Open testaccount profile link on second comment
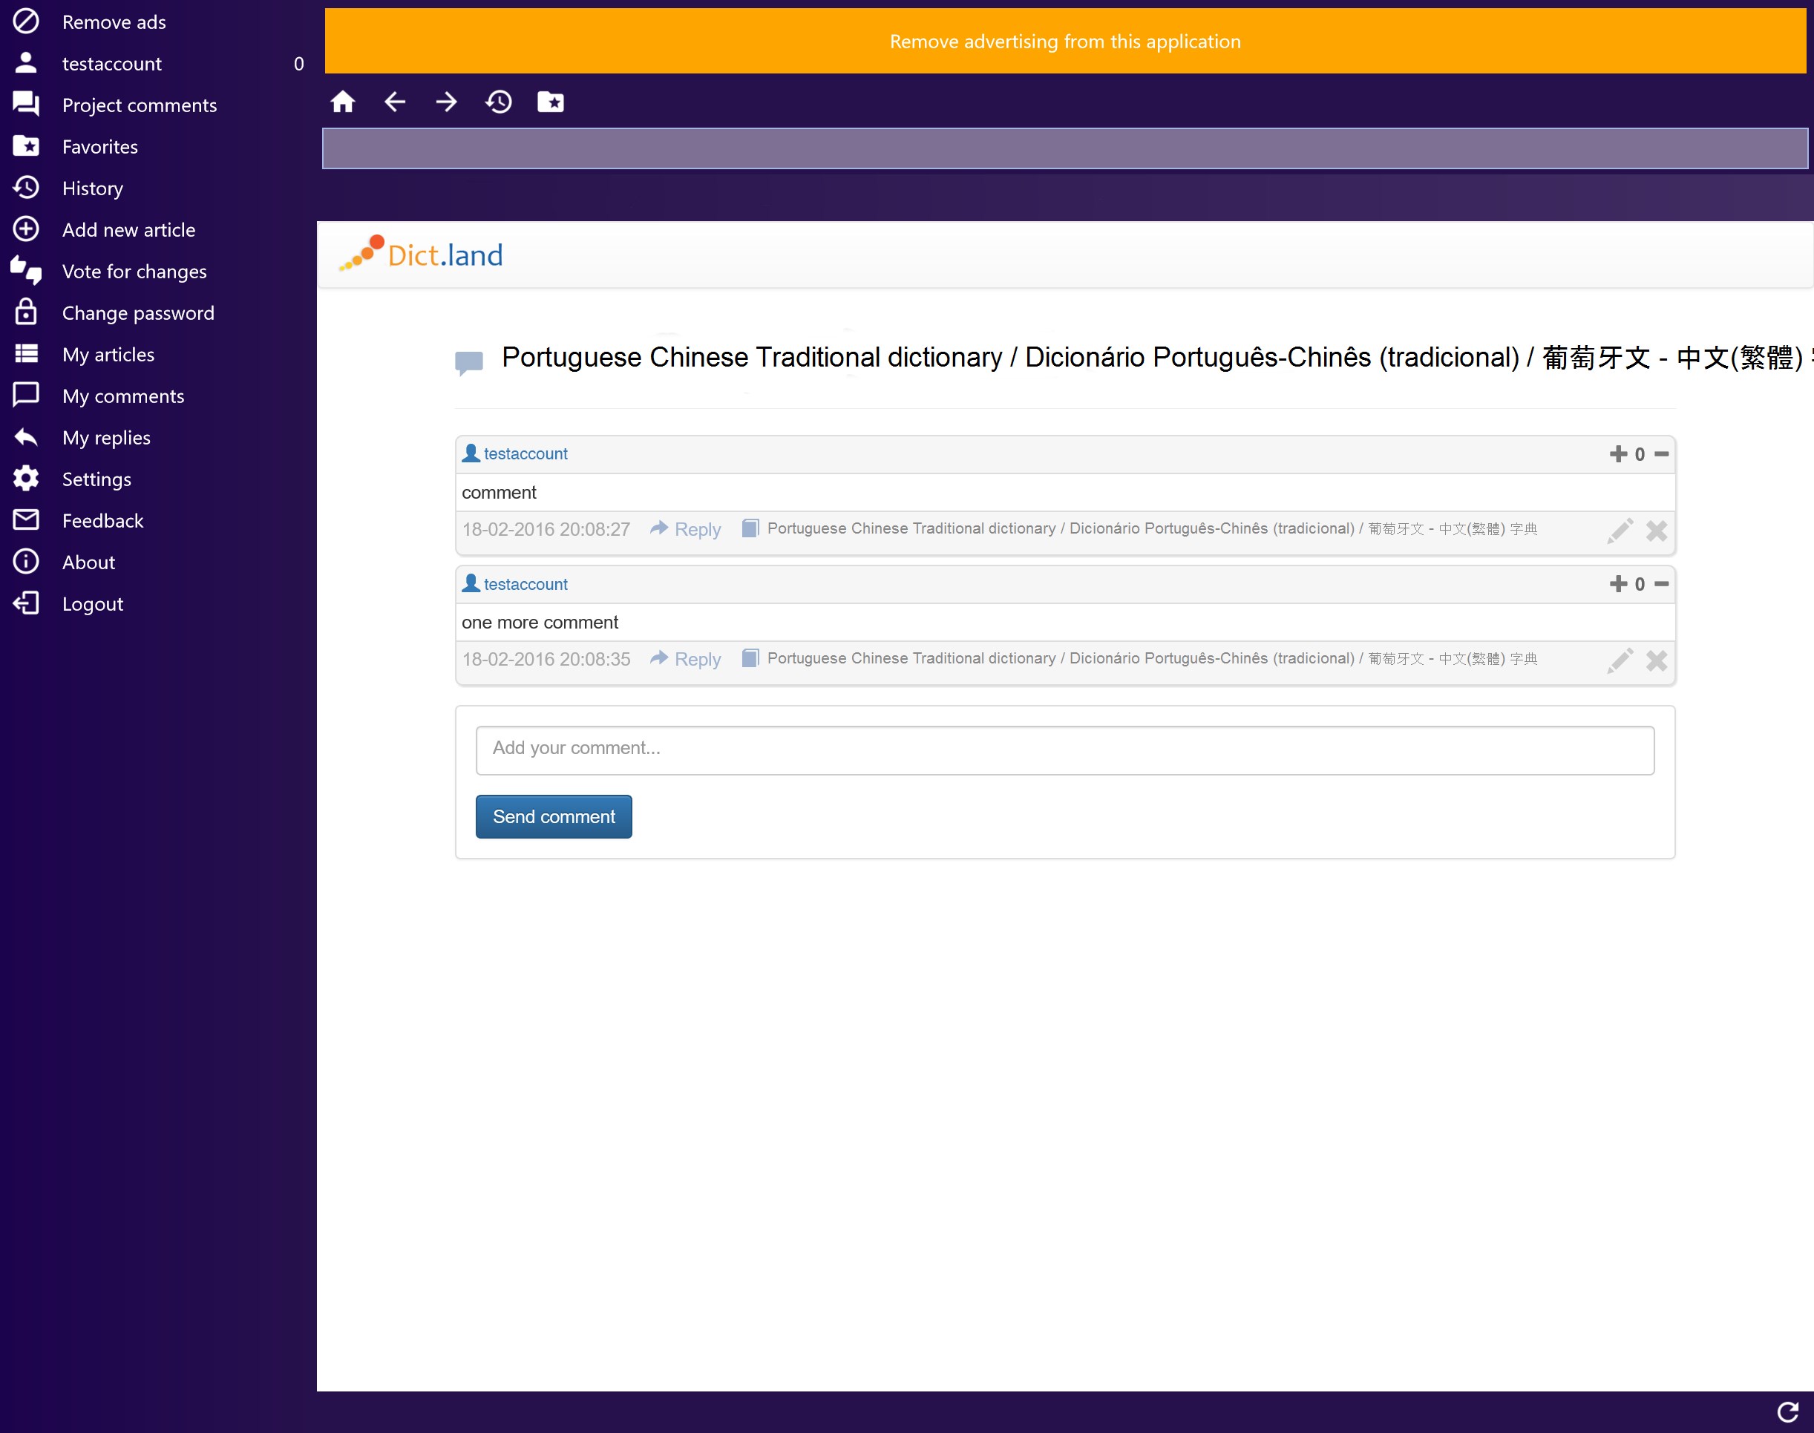 coord(525,584)
